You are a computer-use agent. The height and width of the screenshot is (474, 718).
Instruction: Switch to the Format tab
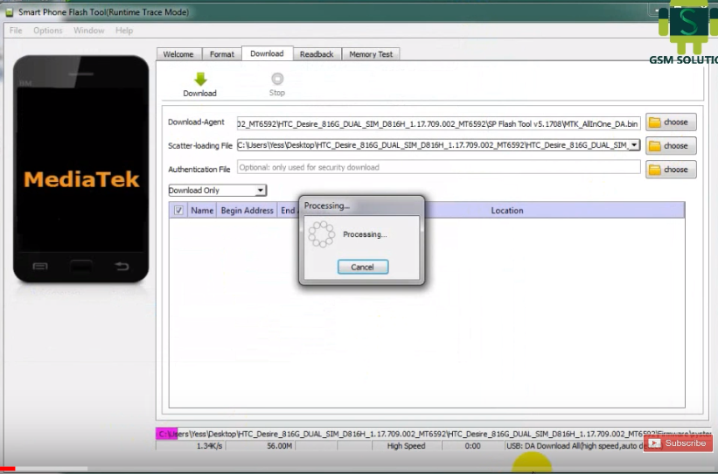click(221, 54)
